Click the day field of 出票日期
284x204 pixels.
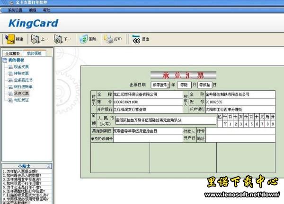pyautogui.click(x=205, y=85)
